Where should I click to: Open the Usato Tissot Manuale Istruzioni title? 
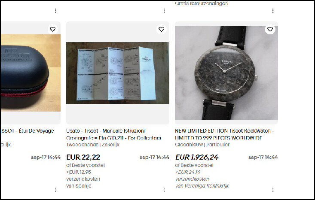[113, 134]
